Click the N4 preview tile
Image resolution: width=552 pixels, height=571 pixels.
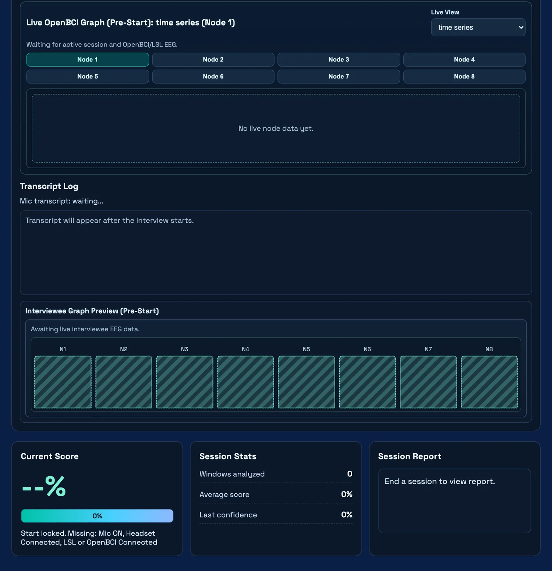(245, 382)
